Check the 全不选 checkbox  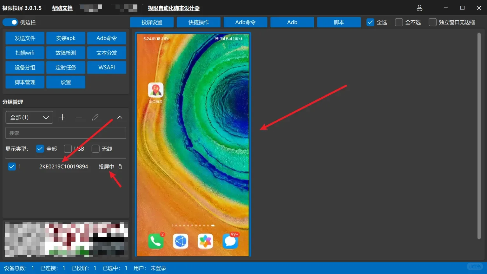(399, 22)
